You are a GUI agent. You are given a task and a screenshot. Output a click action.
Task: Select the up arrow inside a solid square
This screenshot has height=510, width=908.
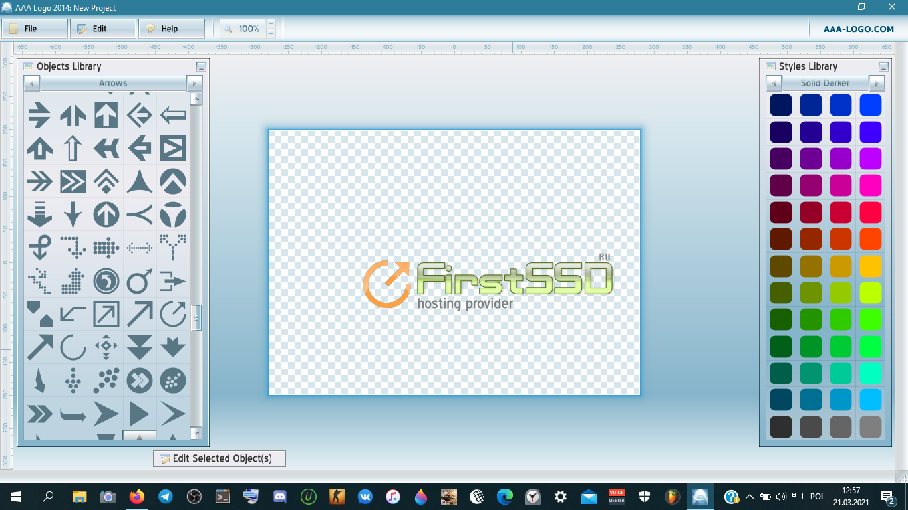(106, 115)
